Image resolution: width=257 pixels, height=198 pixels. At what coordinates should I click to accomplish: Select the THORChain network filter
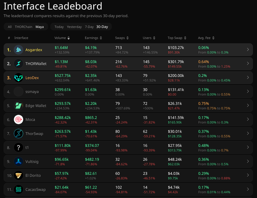[x=23, y=27]
